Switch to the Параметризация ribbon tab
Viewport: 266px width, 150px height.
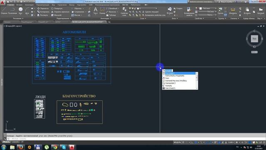click(x=42, y=5)
